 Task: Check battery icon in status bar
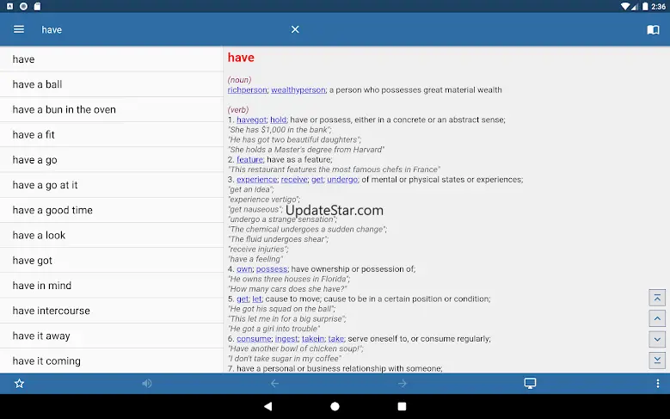click(x=645, y=6)
